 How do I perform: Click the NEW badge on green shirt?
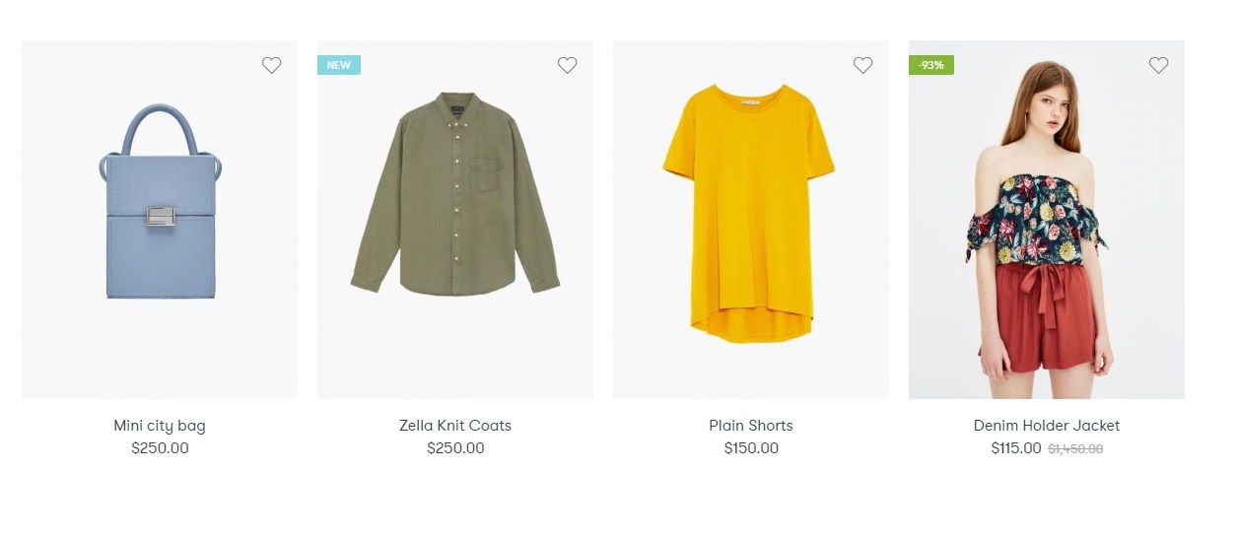click(338, 65)
